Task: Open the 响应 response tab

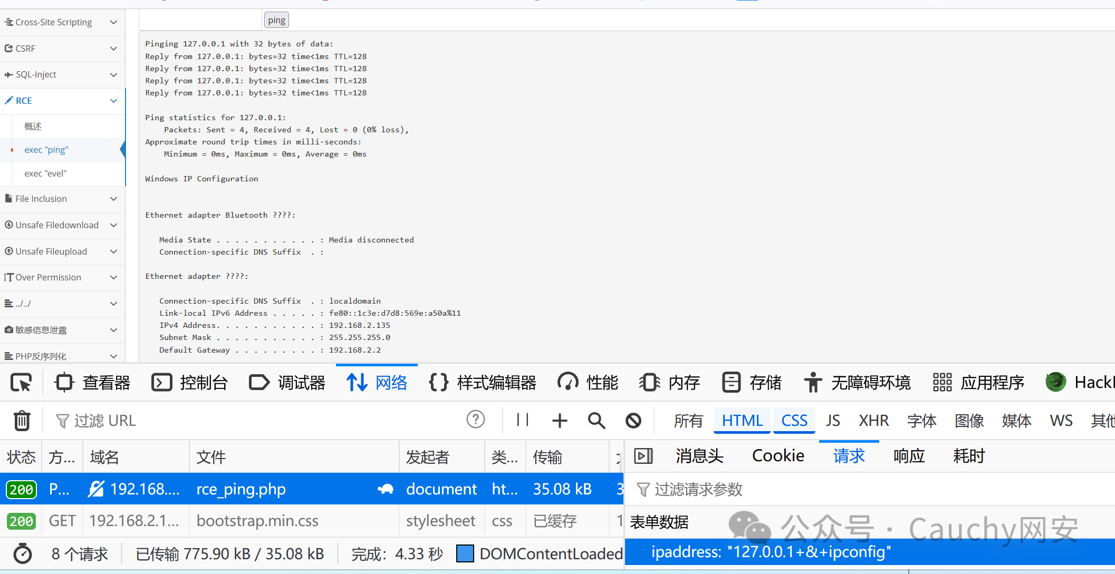Action: click(909, 456)
